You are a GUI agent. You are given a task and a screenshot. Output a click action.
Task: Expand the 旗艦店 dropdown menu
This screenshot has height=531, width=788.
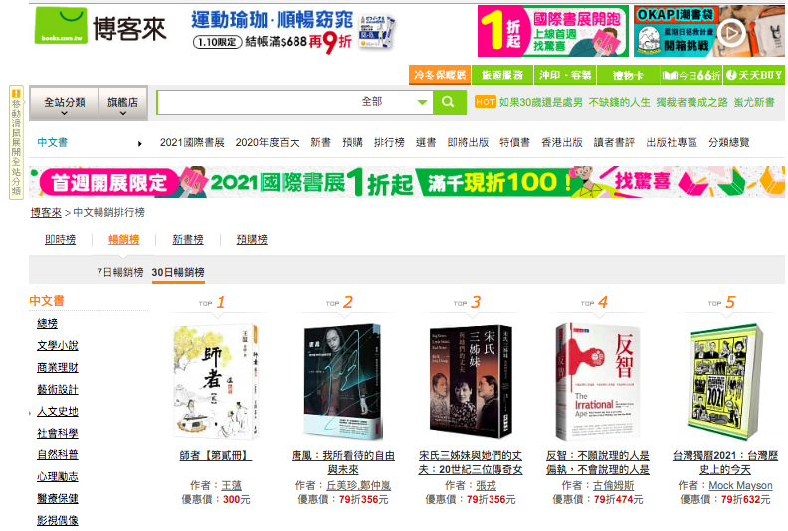[x=123, y=104]
